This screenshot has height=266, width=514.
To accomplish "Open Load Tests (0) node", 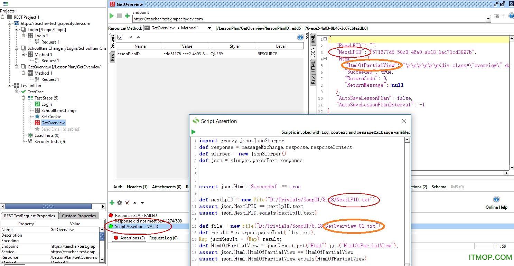I will tap(44, 135).
